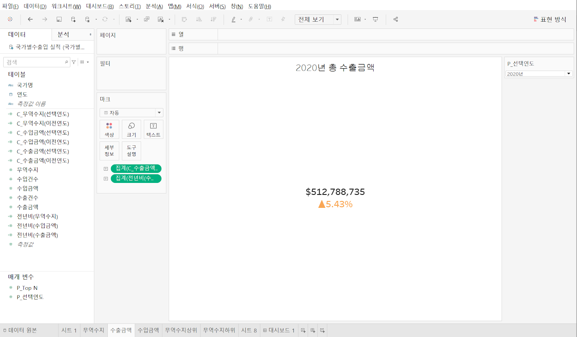Switch to the 무역수지 sheet tab
The width and height of the screenshot is (577, 337).
click(93, 330)
